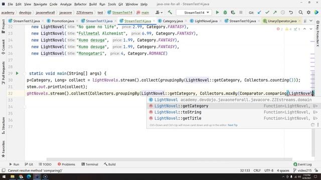Open the Favorites tool window

click(x=4, y=149)
